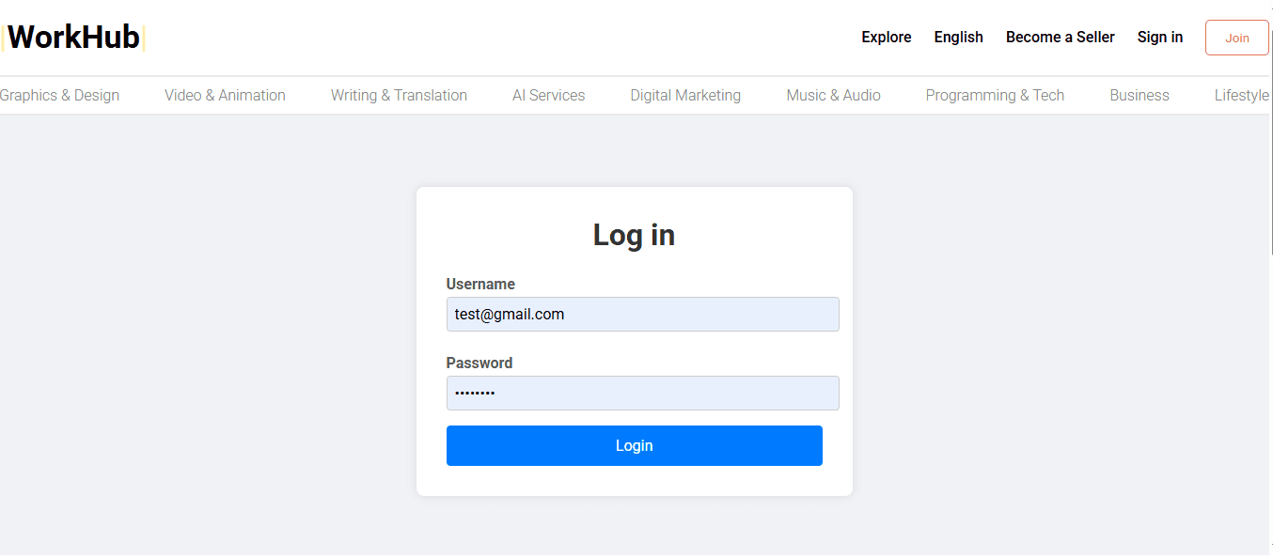Click the Join button

(1236, 37)
